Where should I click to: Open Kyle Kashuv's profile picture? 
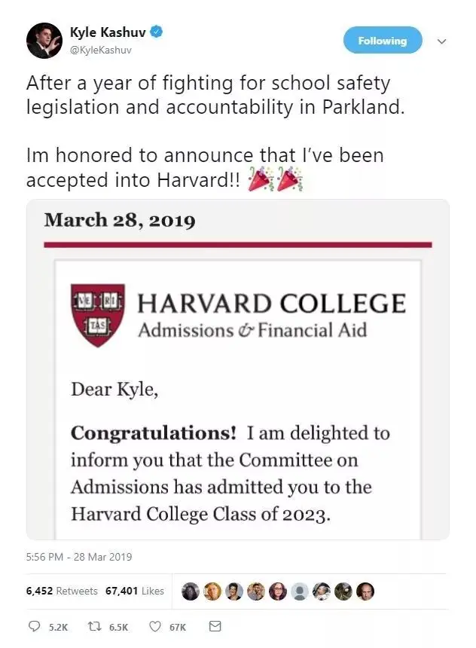click(44, 41)
